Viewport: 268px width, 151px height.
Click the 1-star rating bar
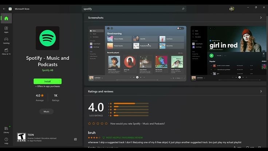click(x=131, y=116)
